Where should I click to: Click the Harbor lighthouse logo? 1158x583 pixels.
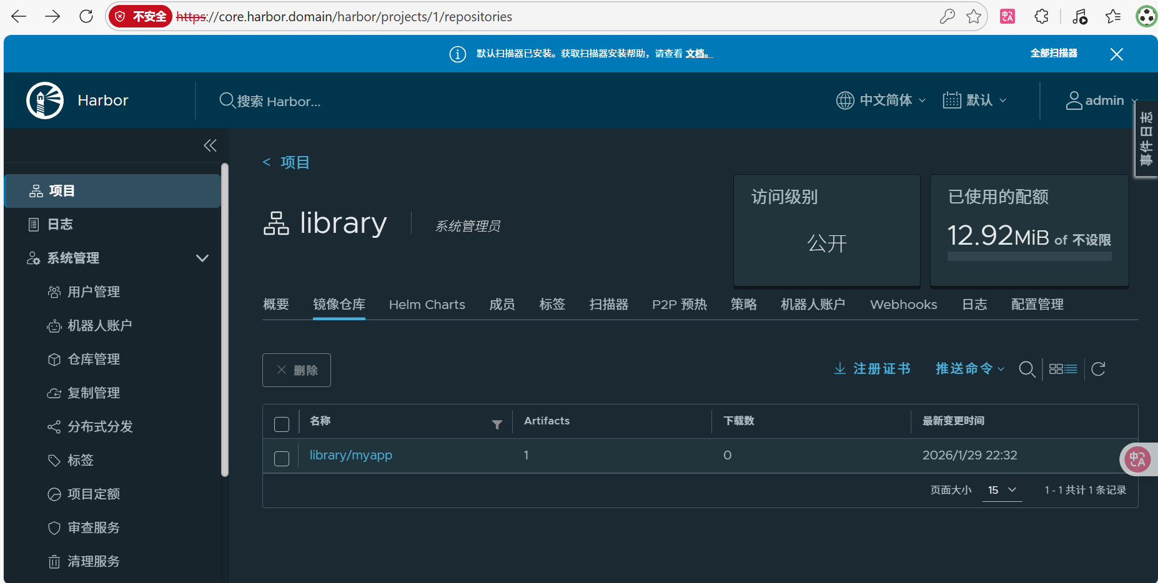(x=45, y=100)
